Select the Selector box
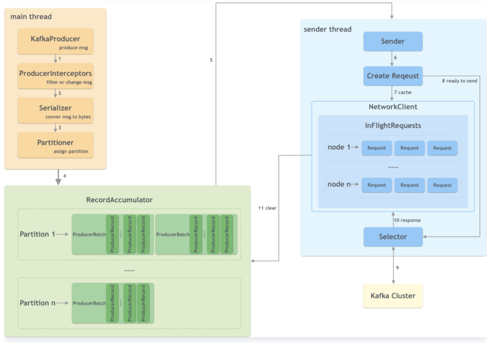The height and width of the screenshot is (343, 492). [x=393, y=237]
